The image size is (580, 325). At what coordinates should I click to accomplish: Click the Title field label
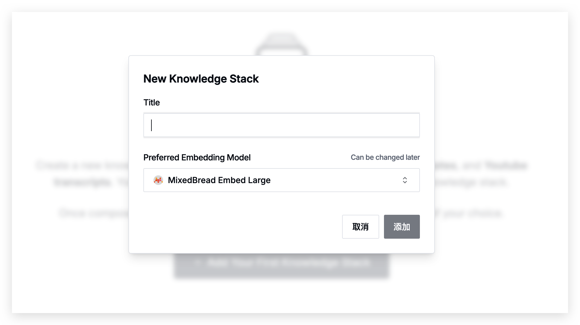151,102
